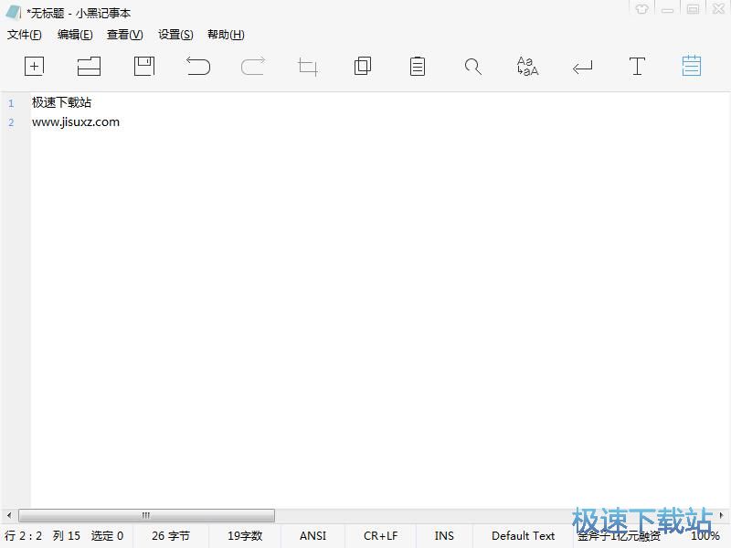The height and width of the screenshot is (548, 731).
Task: Toggle INS insert mode in status bar
Action: pyautogui.click(x=444, y=536)
